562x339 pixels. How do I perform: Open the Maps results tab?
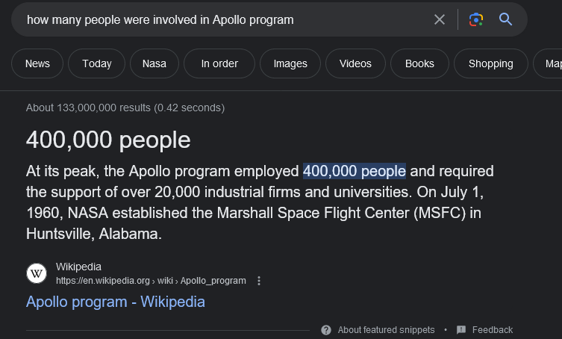pyautogui.click(x=552, y=63)
